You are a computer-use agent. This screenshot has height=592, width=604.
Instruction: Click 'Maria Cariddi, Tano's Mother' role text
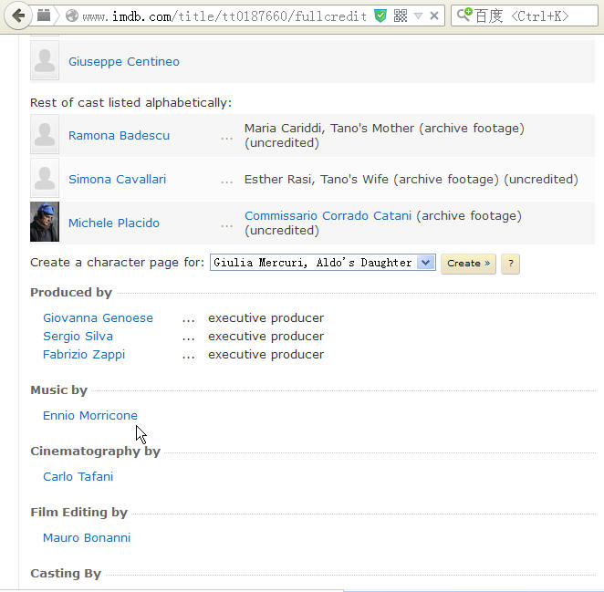pyautogui.click(x=329, y=129)
